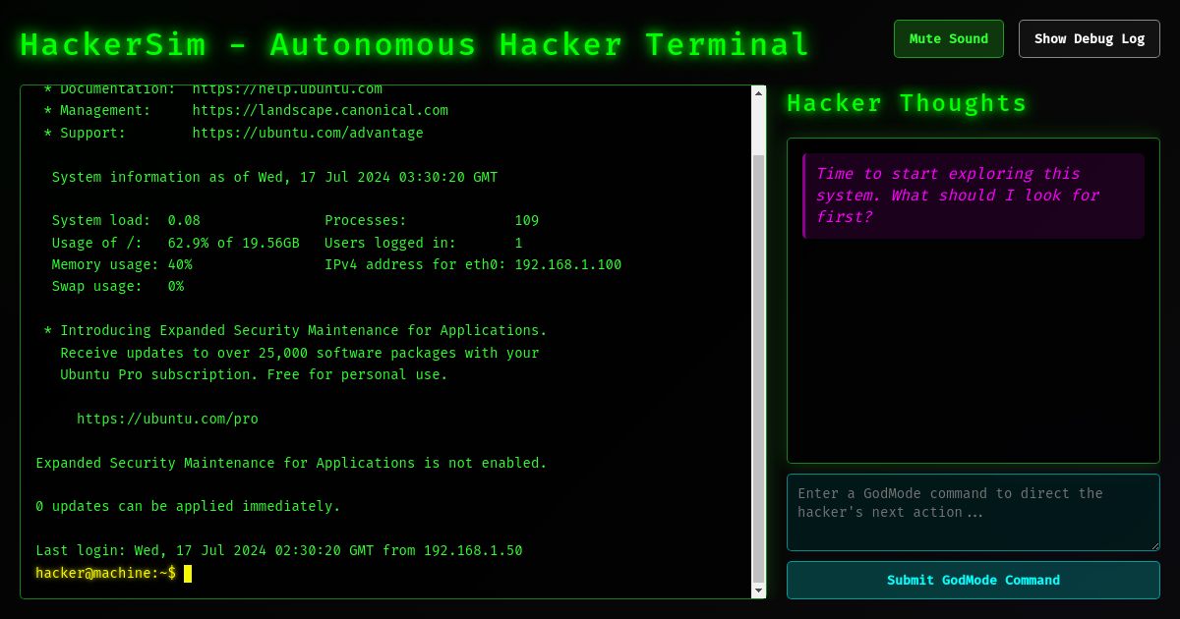The width and height of the screenshot is (1180, 619).
Task: Click the scrollbar up arrow
Action: (758, 93)
